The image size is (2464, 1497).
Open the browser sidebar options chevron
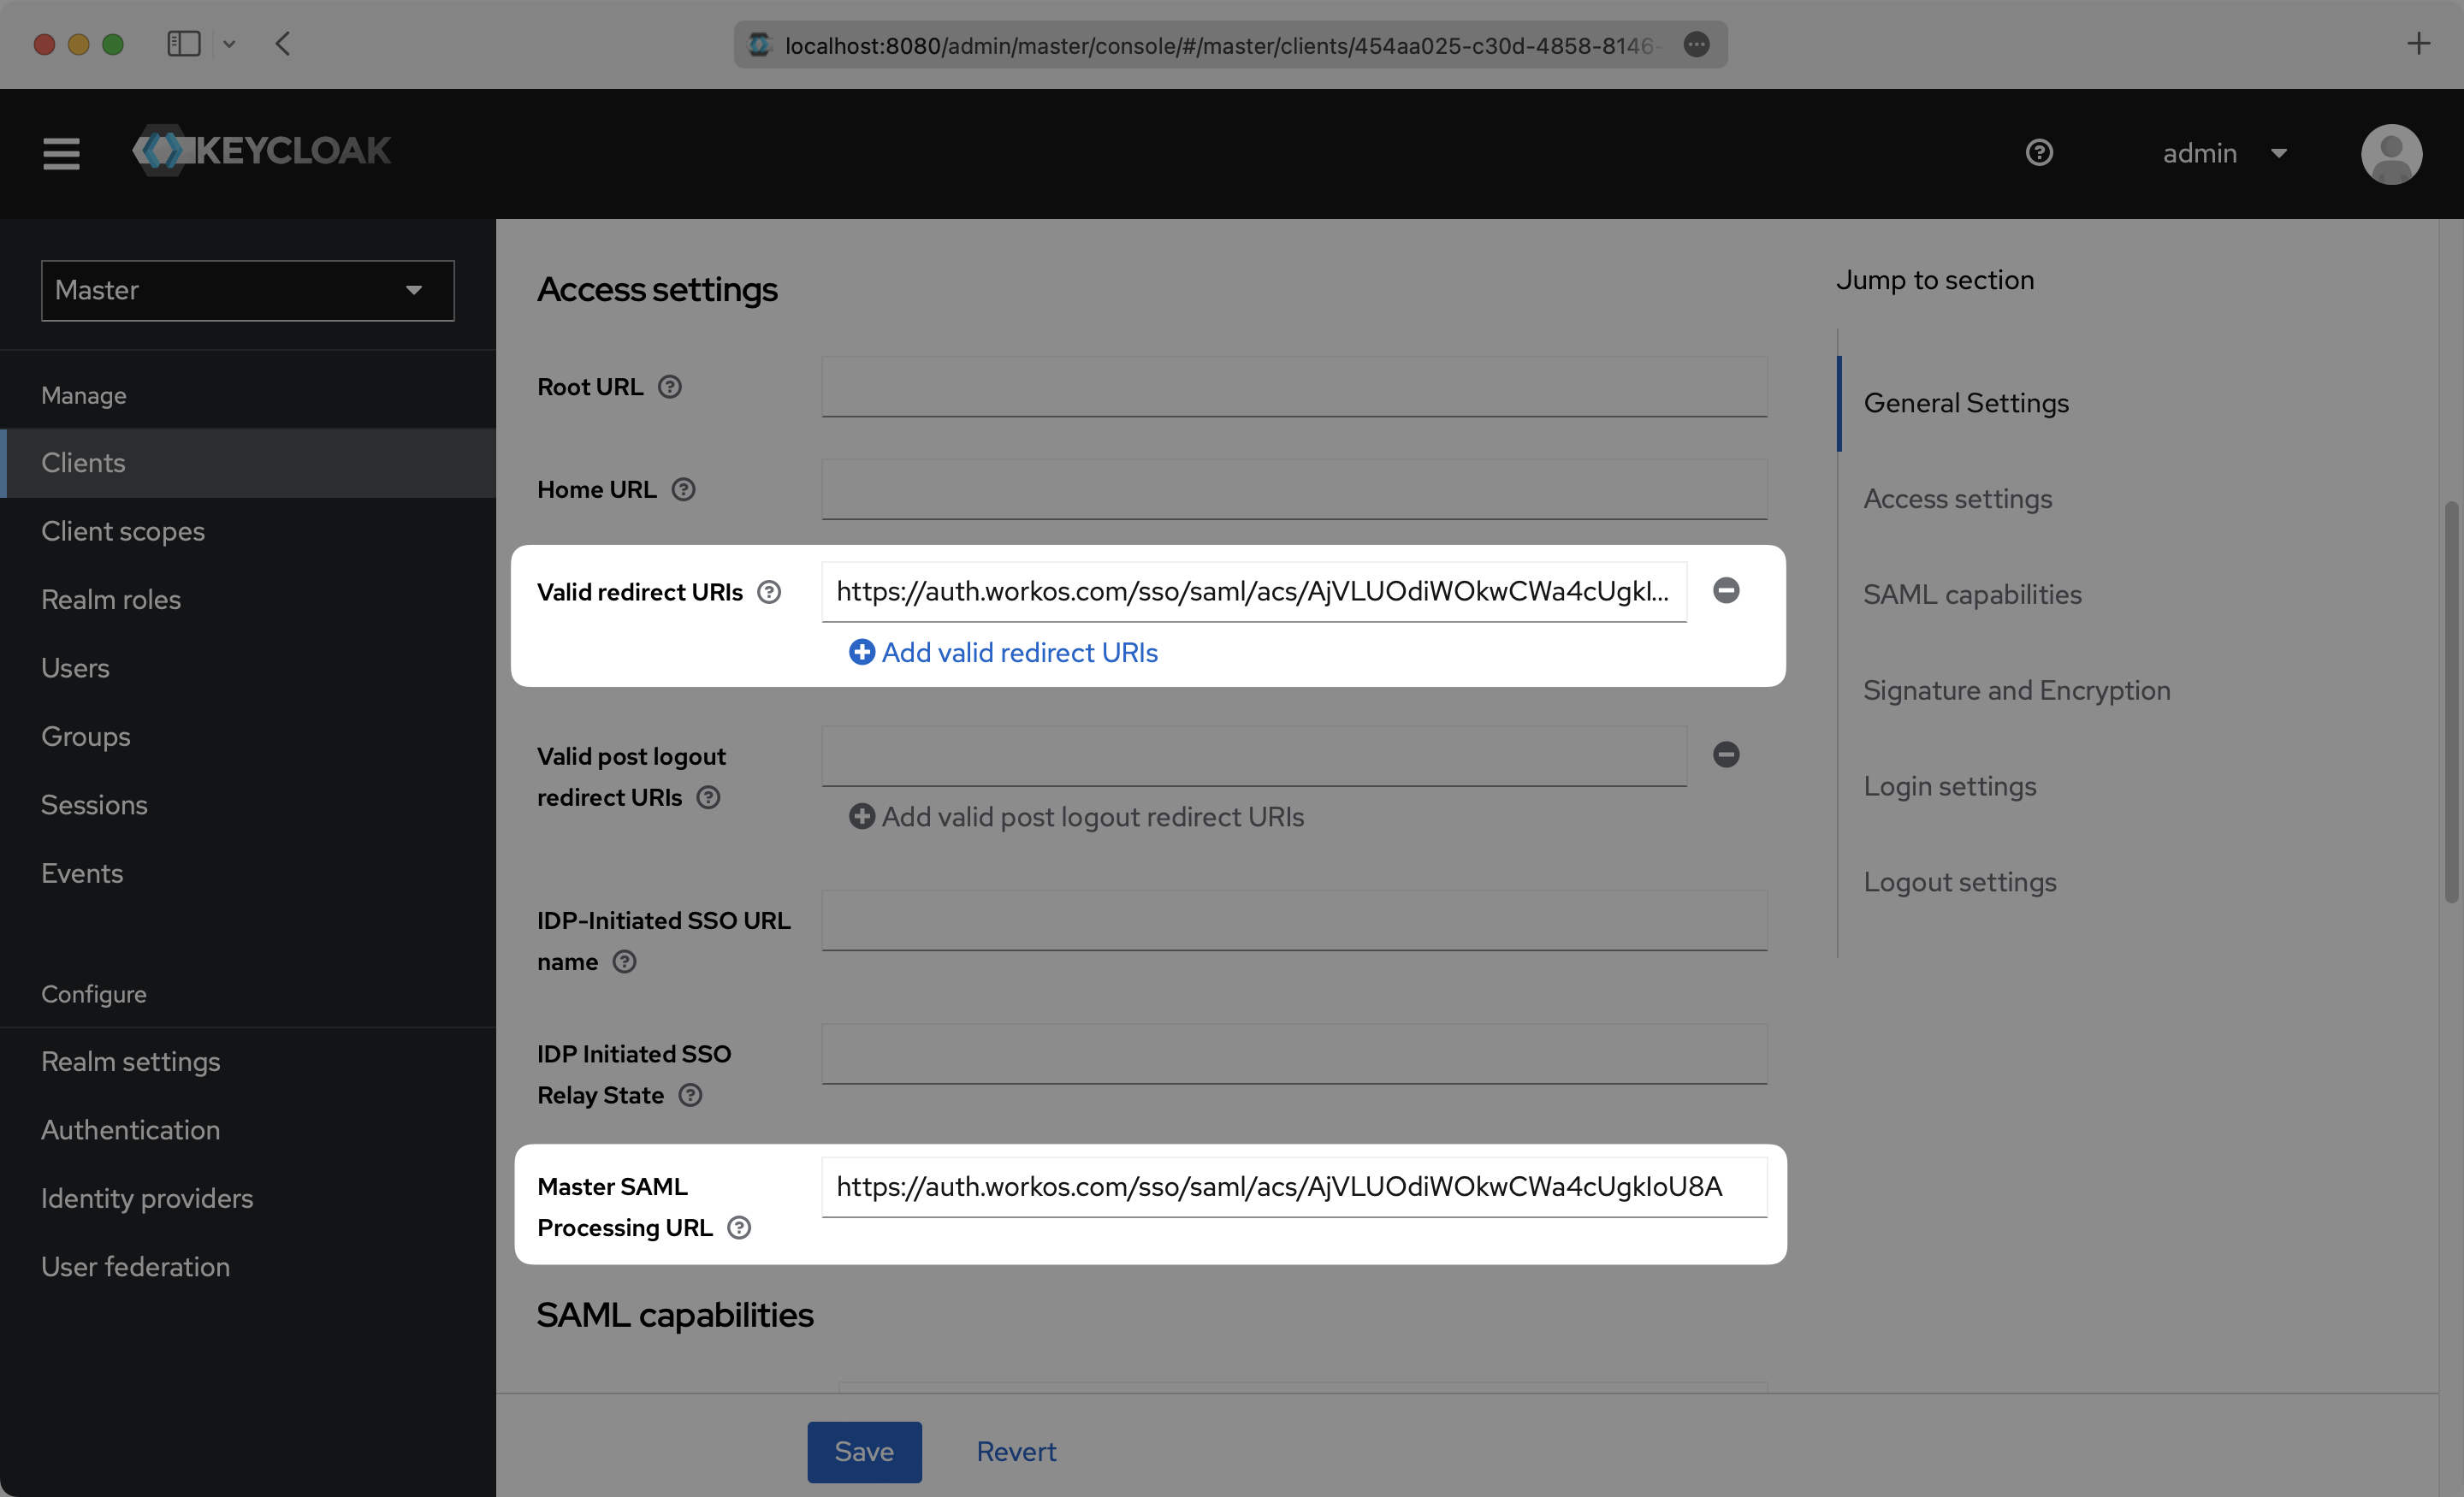[x=229, y=44]
